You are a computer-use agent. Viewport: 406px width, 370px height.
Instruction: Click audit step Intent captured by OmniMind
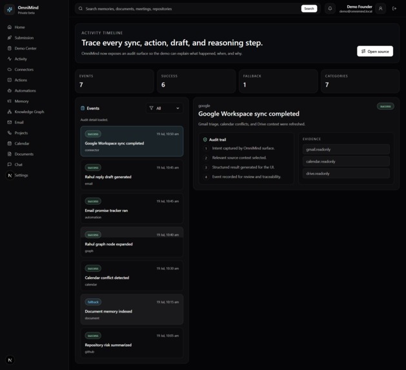(x=243, y=149)
